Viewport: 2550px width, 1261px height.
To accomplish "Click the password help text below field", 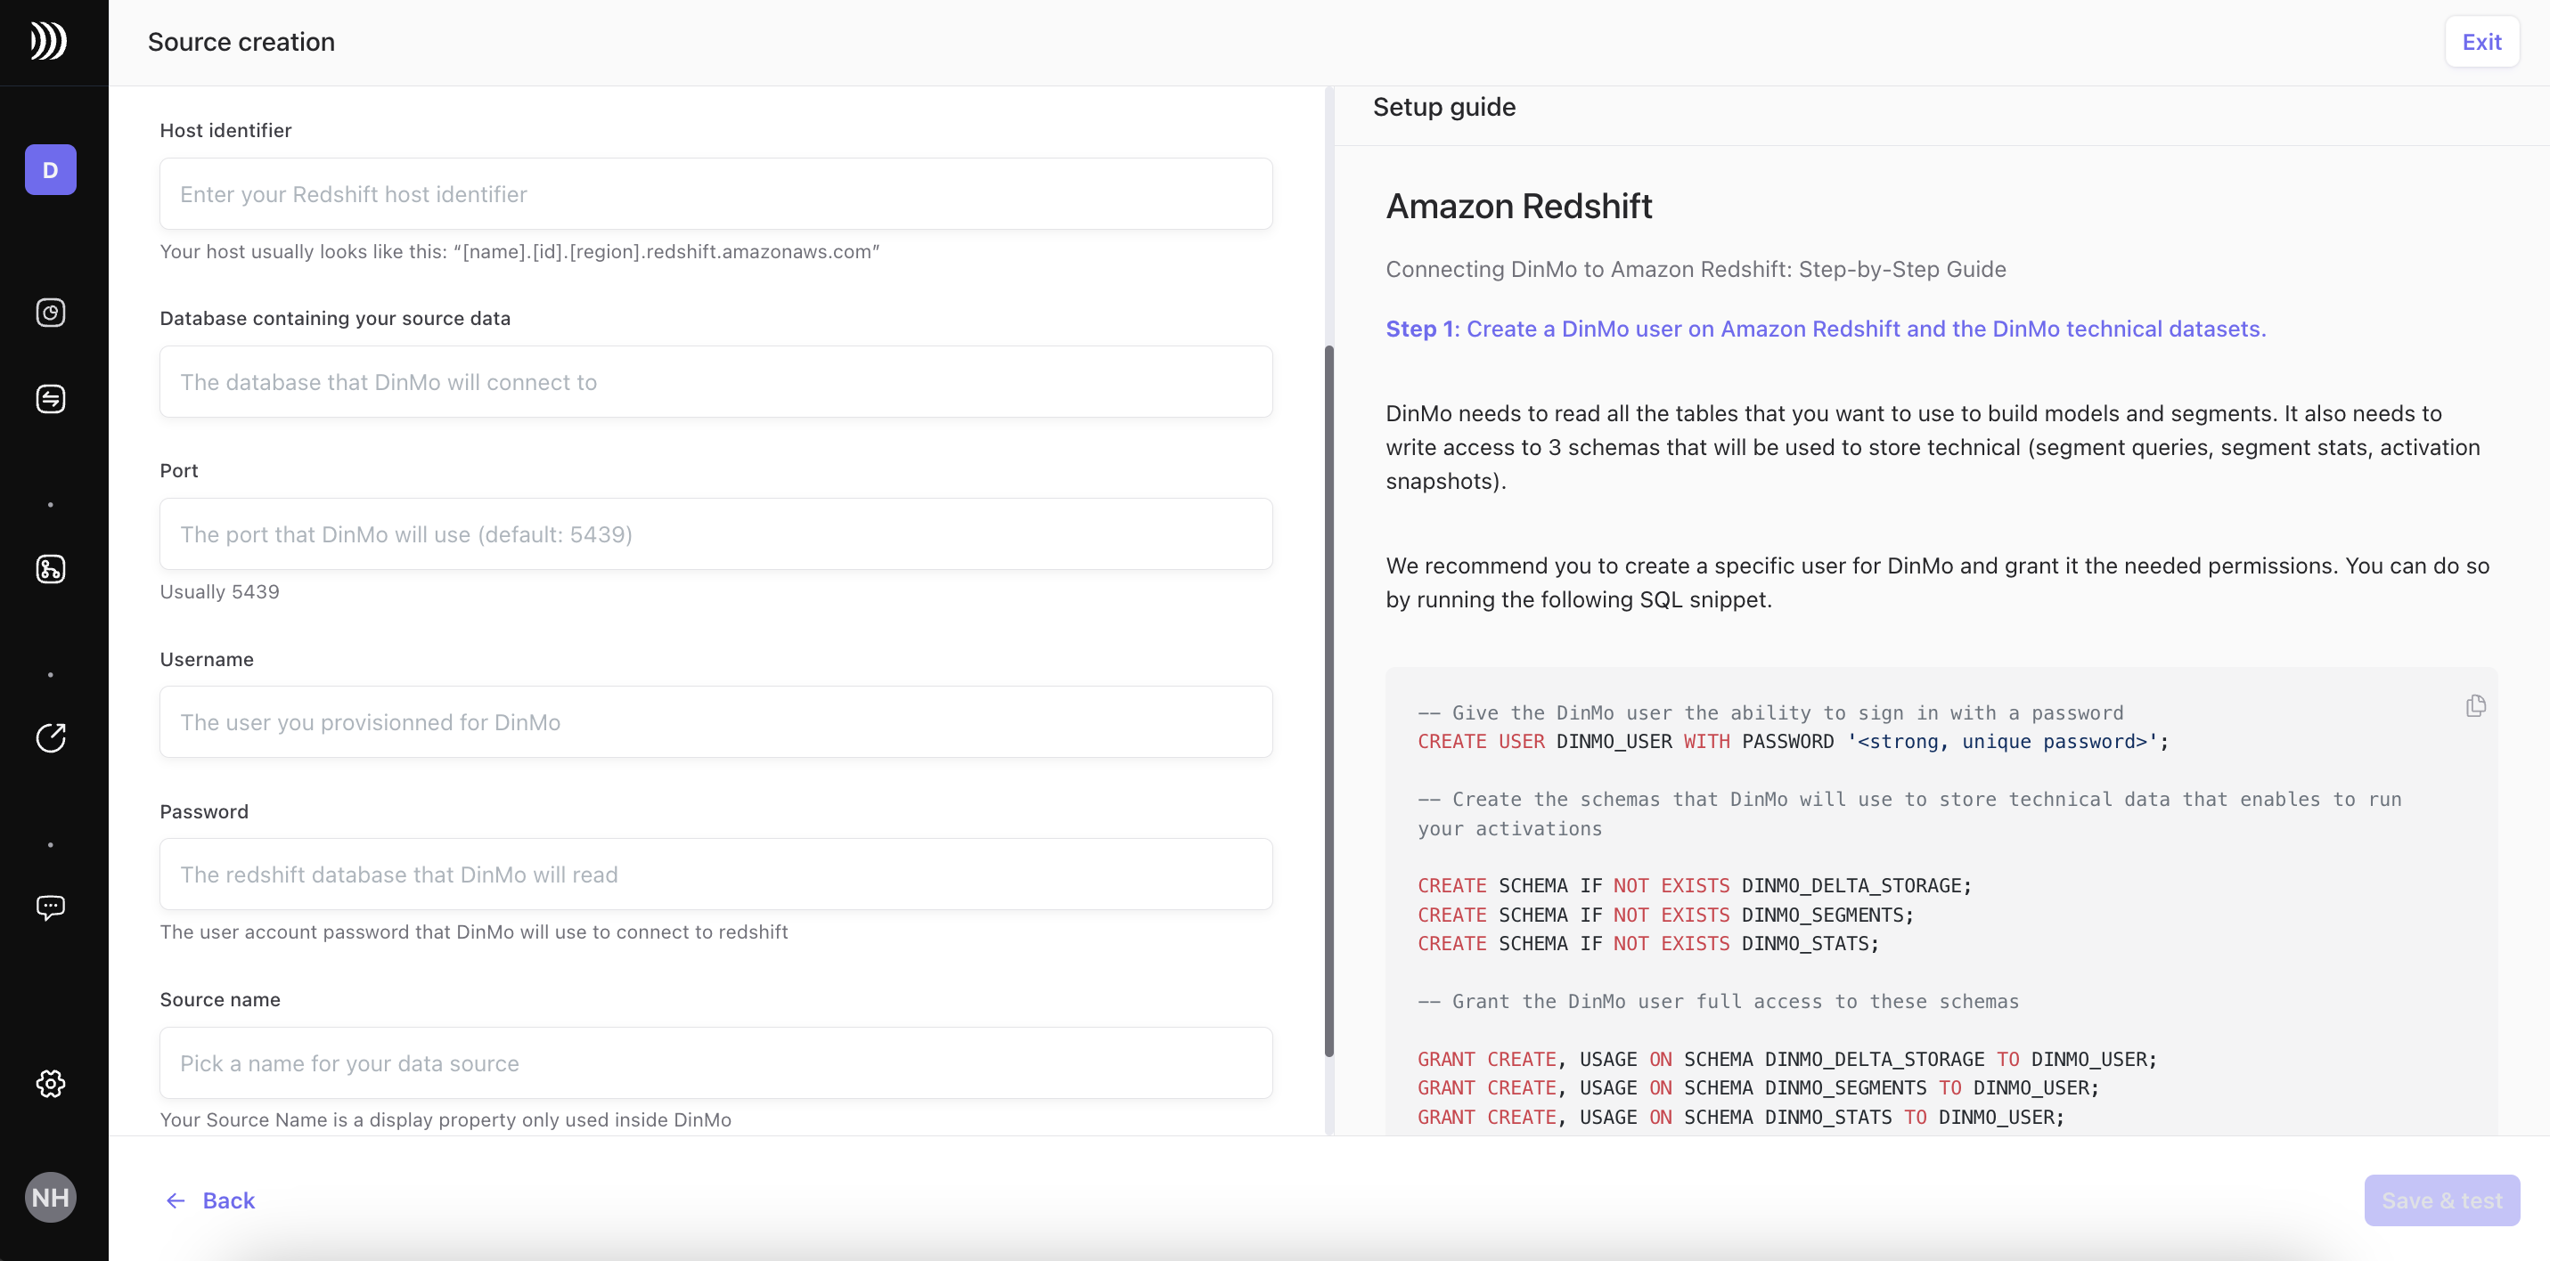I will [x=474, y=932].
